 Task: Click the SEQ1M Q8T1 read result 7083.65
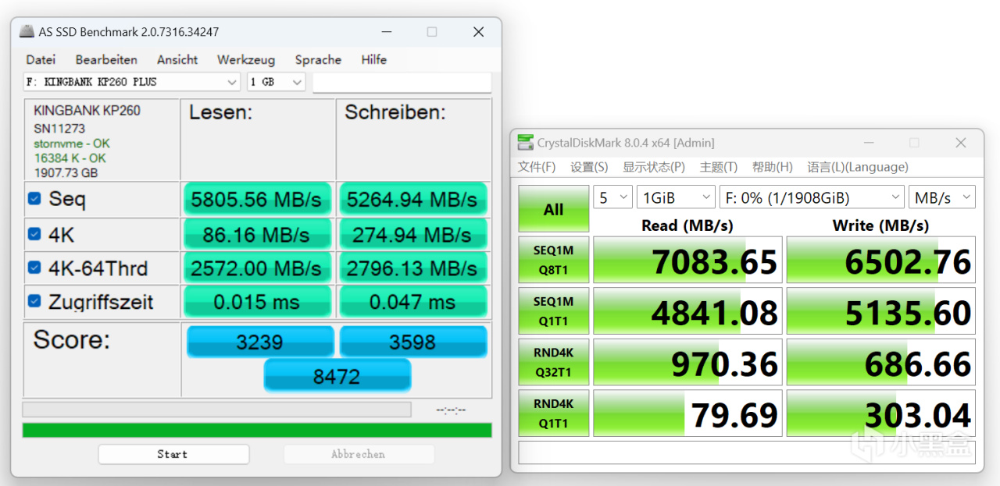point(687,261)
